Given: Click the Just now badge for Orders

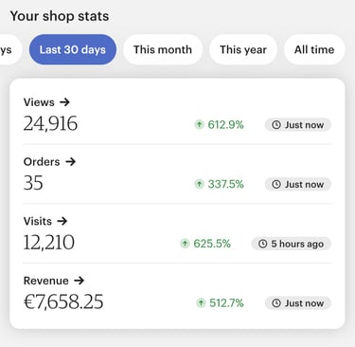Looking at the screenshot, I should point(298,184).
